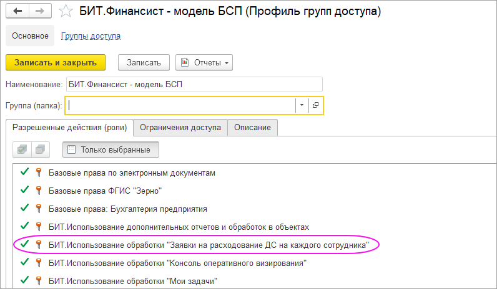Click the Записать и закрыть button
Viewport: 497px width, 289px height.
pyautogui.click(x=56, y=63)
